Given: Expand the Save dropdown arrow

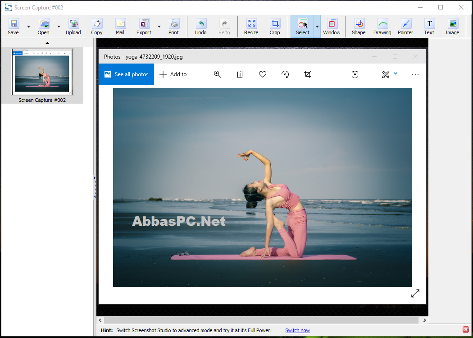Looking at the screenshot, I should coord(29,27).
